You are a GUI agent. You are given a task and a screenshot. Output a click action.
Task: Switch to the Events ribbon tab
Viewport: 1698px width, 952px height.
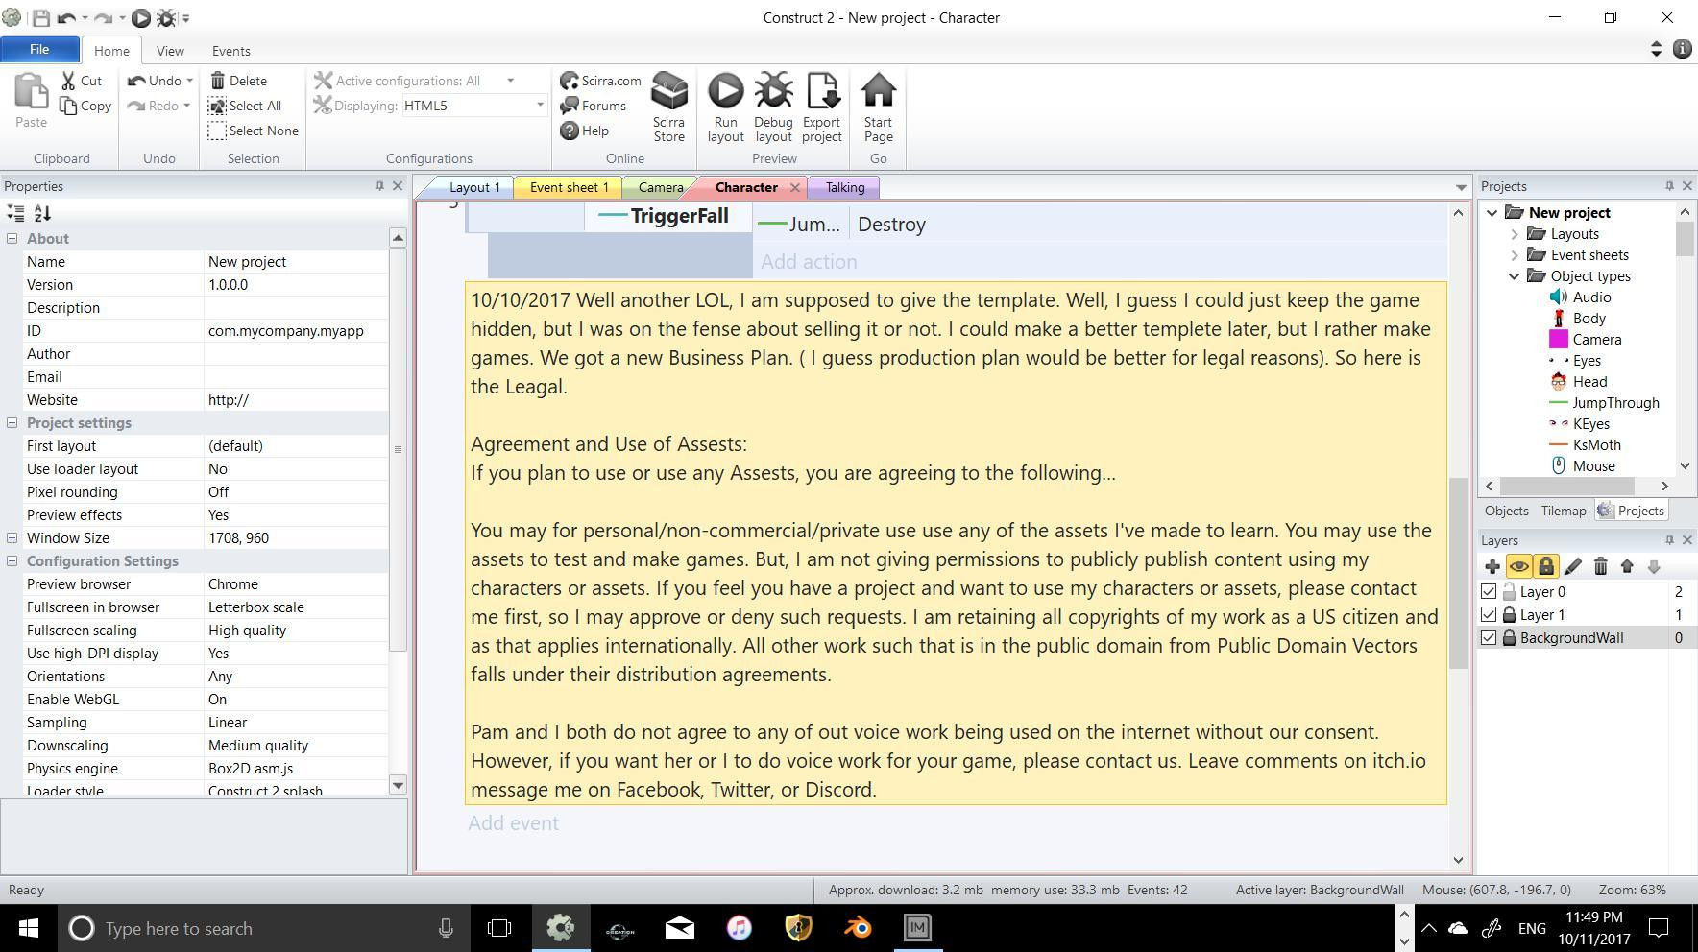pos(230,51)
